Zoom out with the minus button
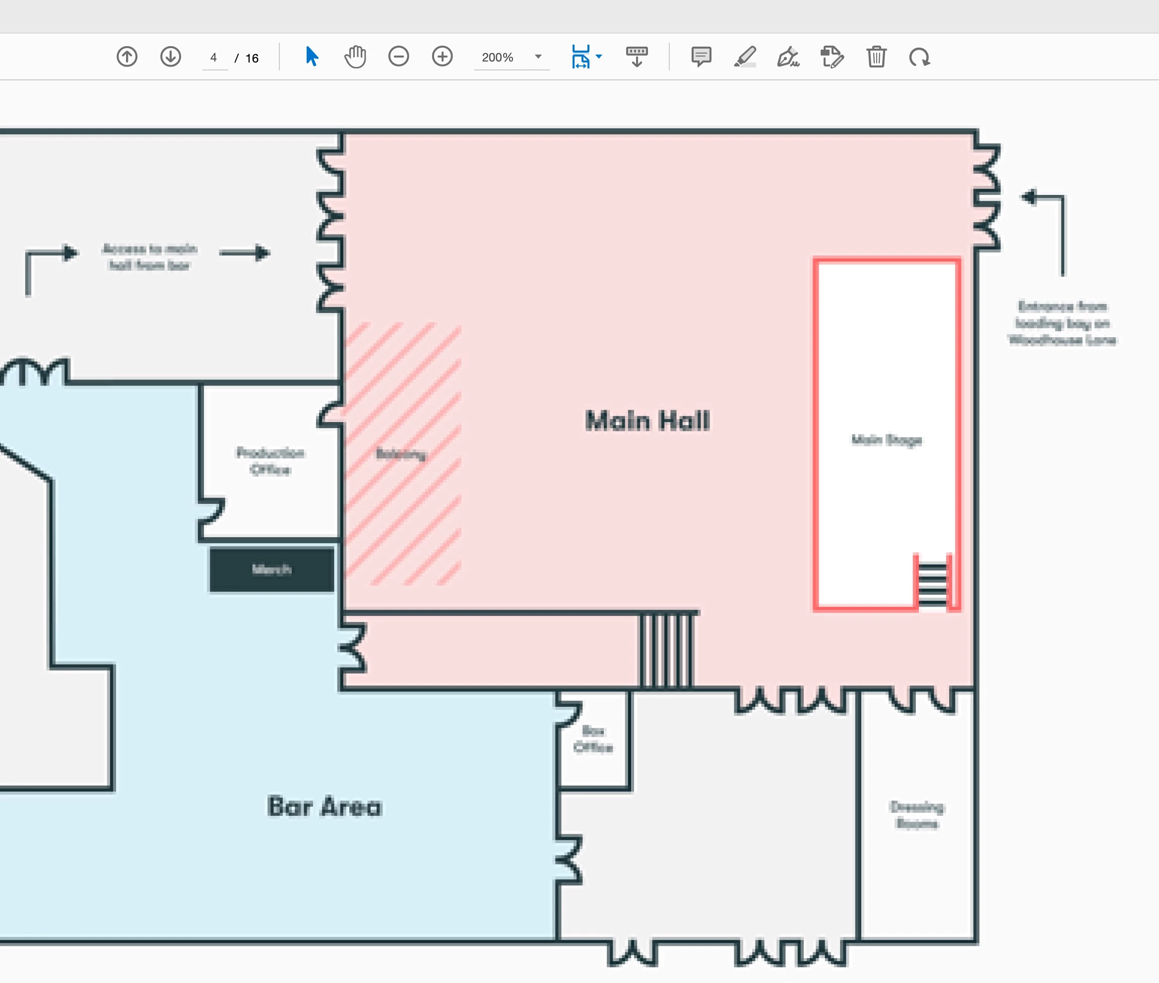 pos(398,57)
